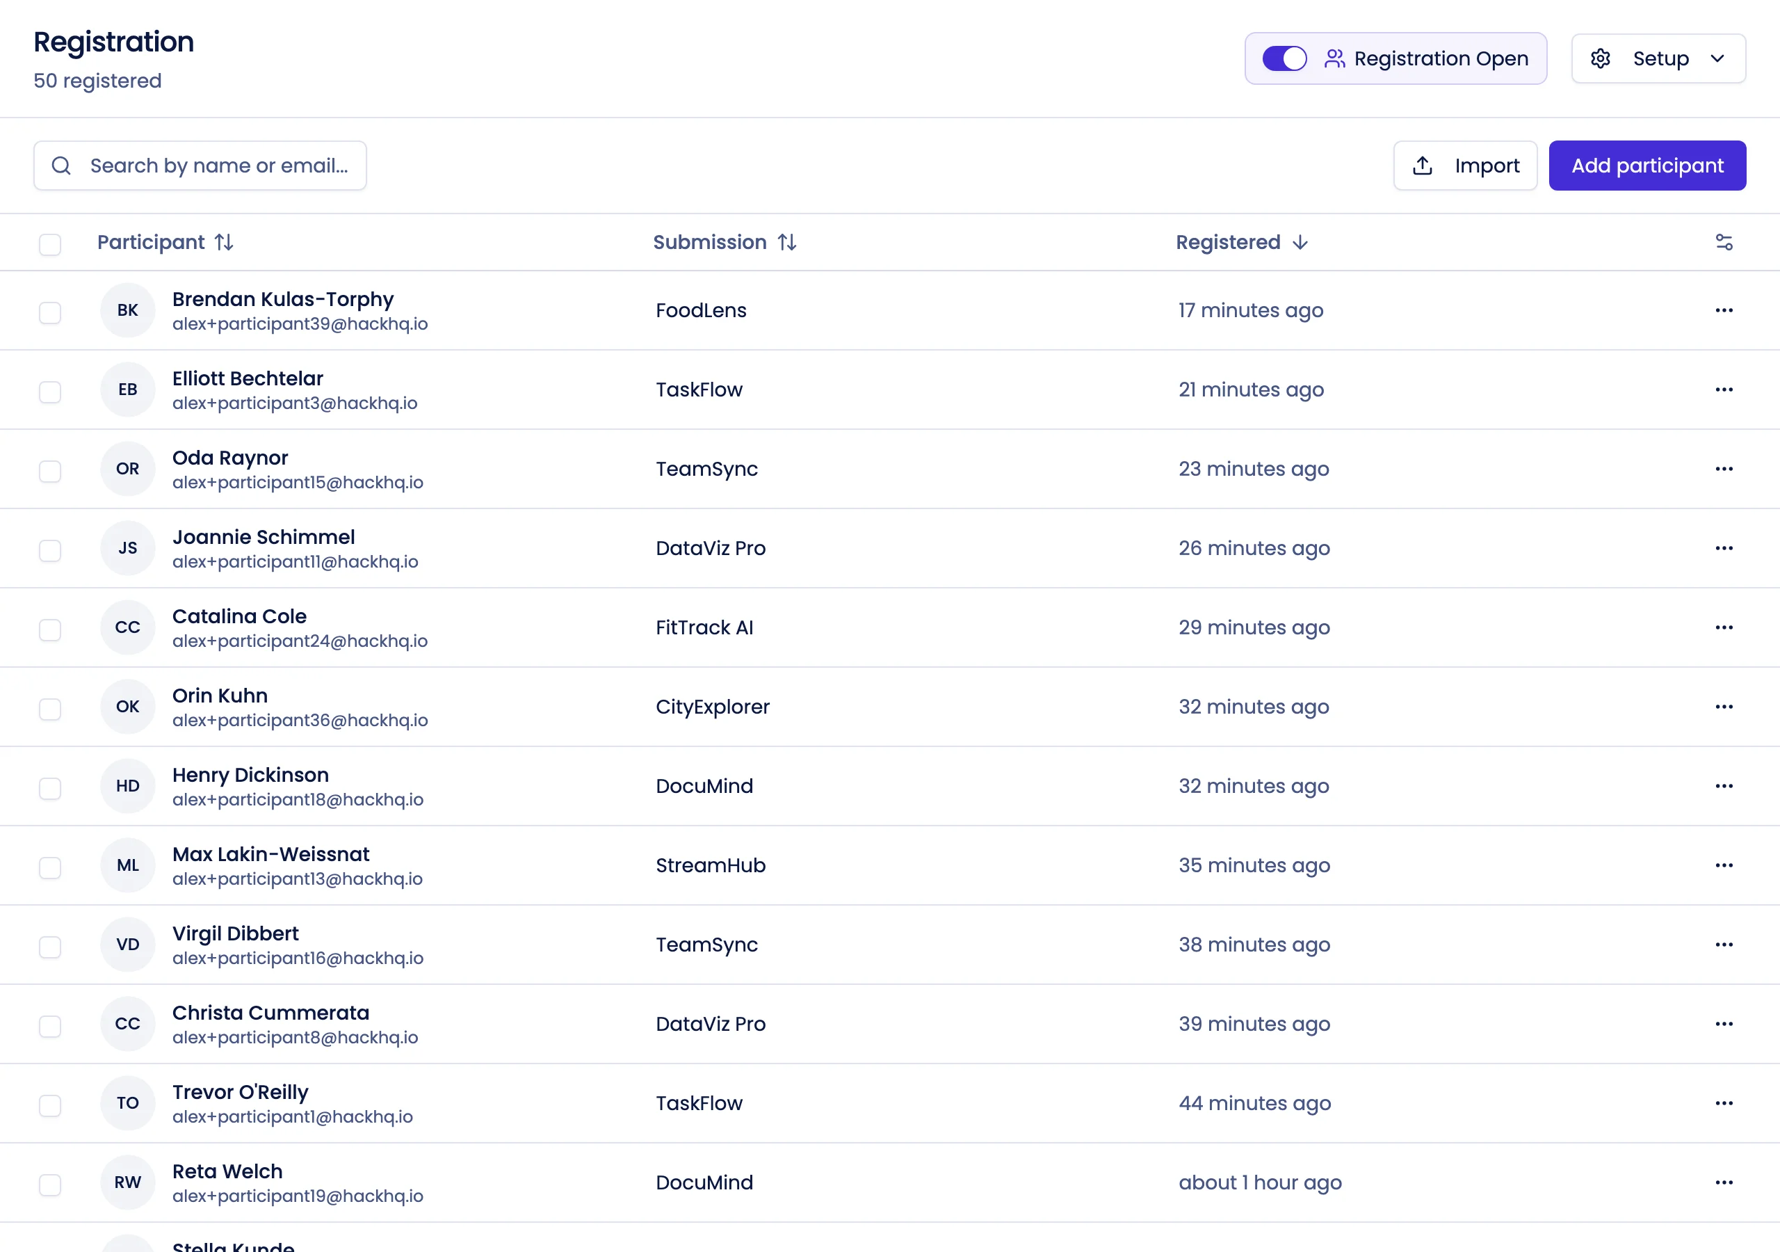
Task: Click the Add participant button
Action: coord(1647,166)
